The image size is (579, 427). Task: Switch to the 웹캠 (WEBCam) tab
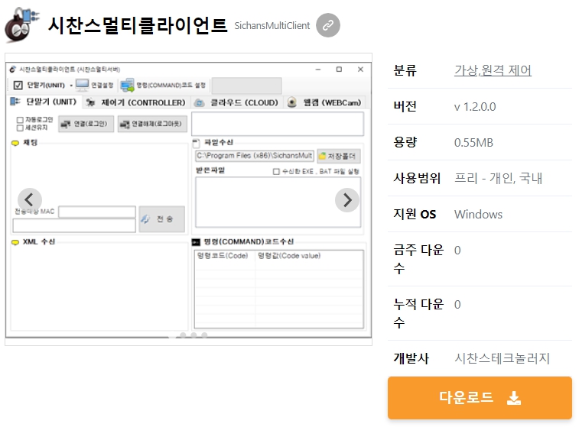click(324, 102)
